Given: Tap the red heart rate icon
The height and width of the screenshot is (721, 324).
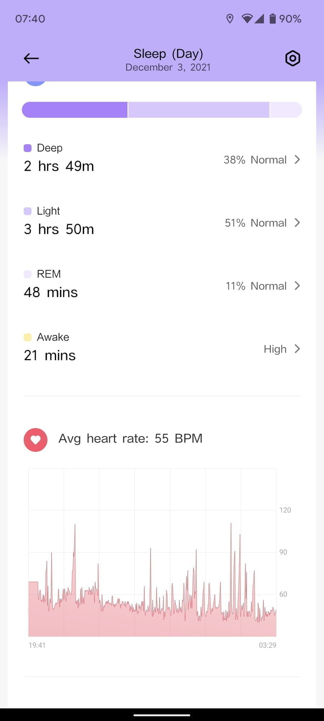Looking at the screenshot, I should (36, 440).
